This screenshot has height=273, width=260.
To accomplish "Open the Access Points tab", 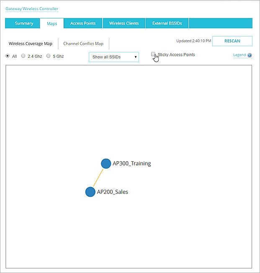I will pos(83,23).
